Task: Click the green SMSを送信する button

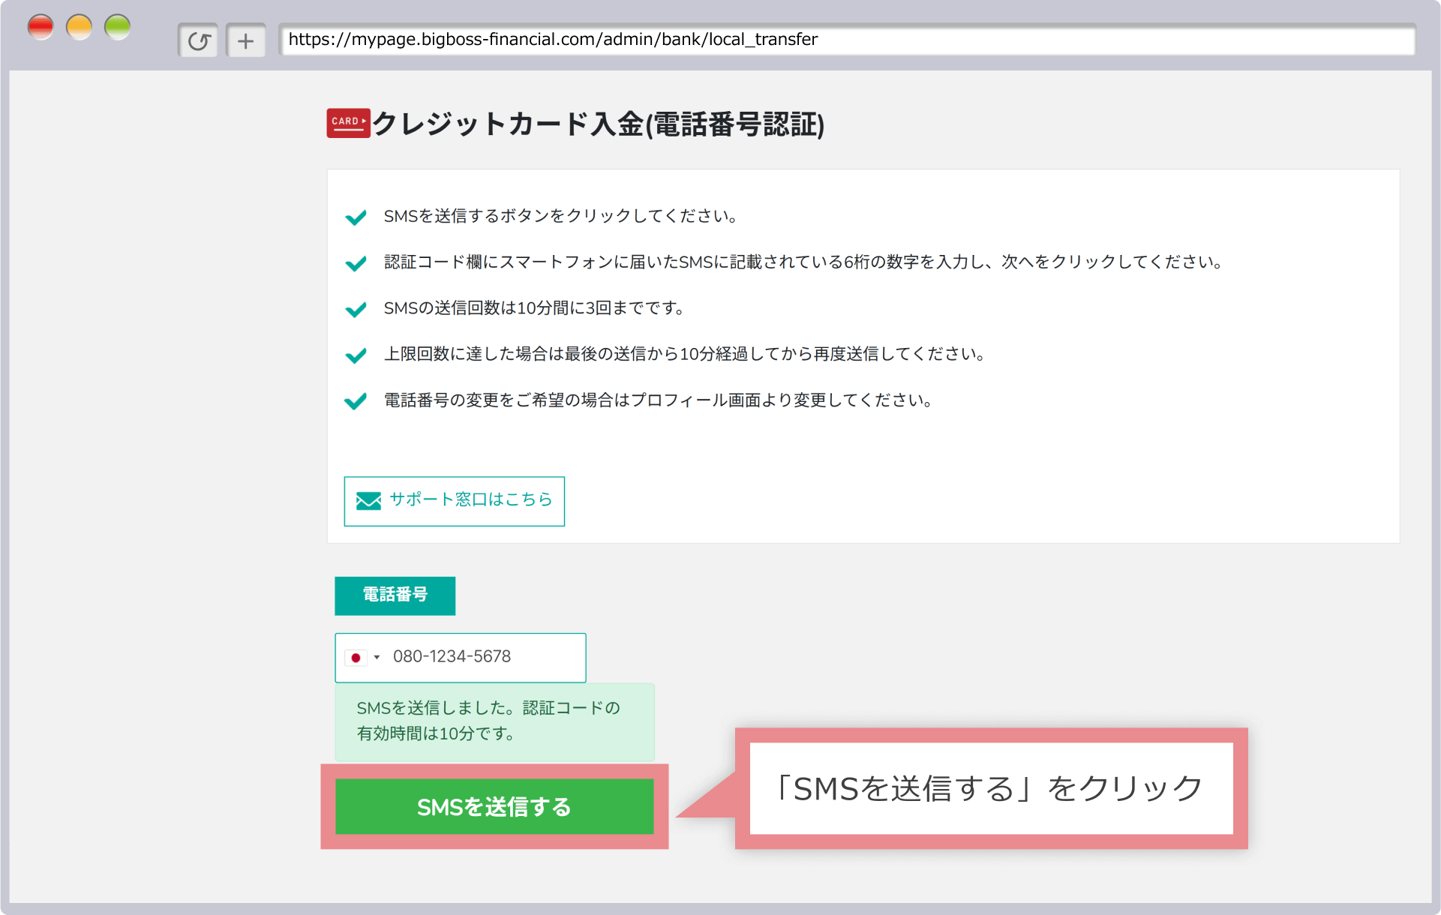Action: pyautogui.click(x=494, y=807)
